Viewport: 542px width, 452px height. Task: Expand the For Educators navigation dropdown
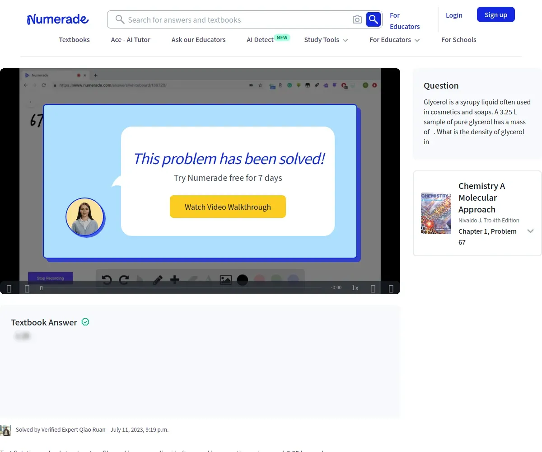click(395, 40)
